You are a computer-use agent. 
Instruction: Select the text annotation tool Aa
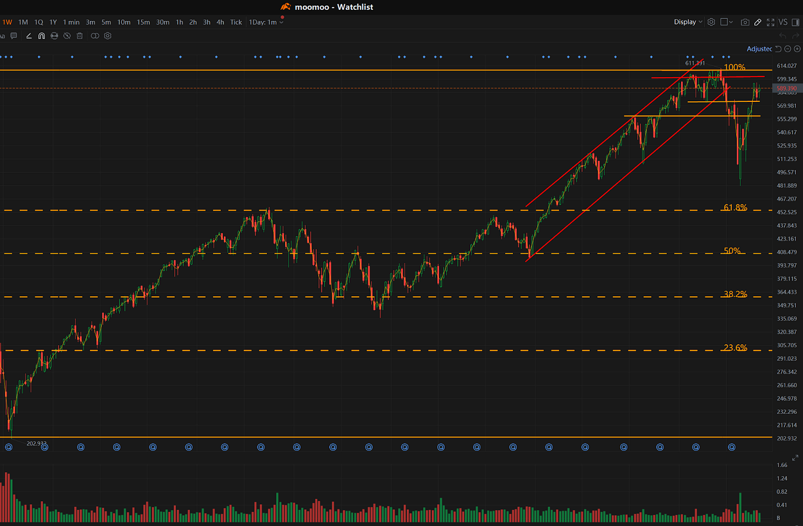pyautogui.click(x=2, y=36)
